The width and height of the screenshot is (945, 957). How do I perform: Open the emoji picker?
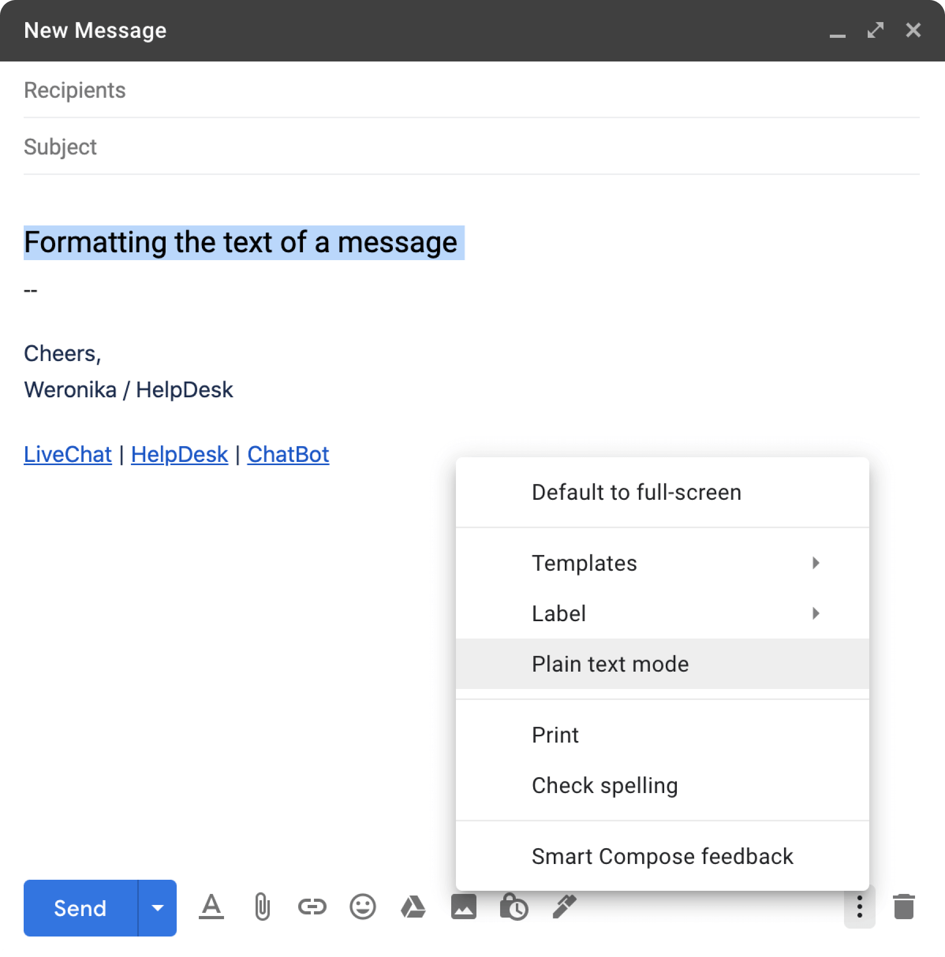point(362,908)
